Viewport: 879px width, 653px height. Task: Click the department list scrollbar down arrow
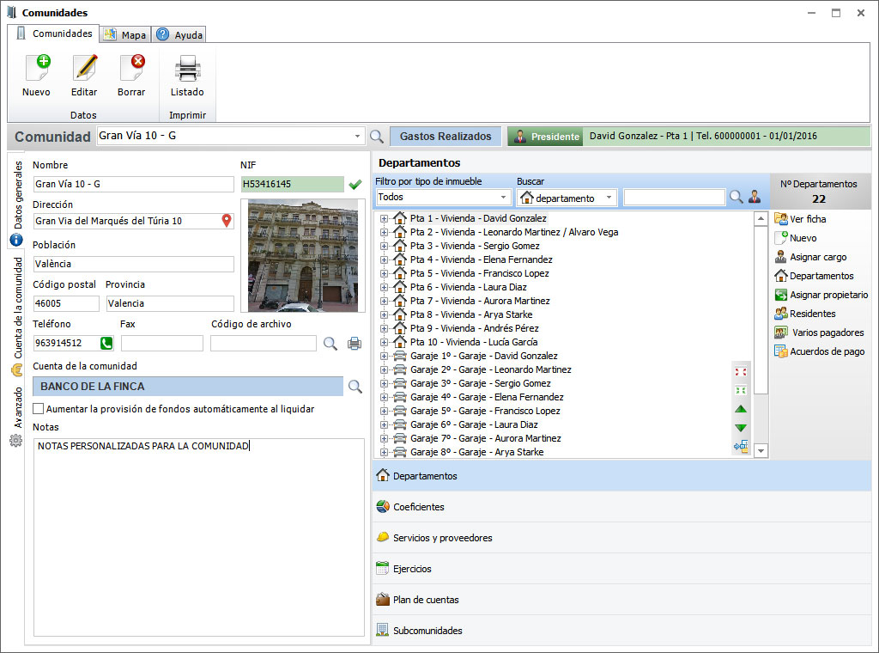761,451
